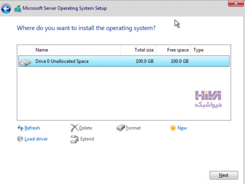Select Drive 0 Unallocated Space row
Image resolution: width=245 pixels, height=184 pixels.
(x=124, y=61)
